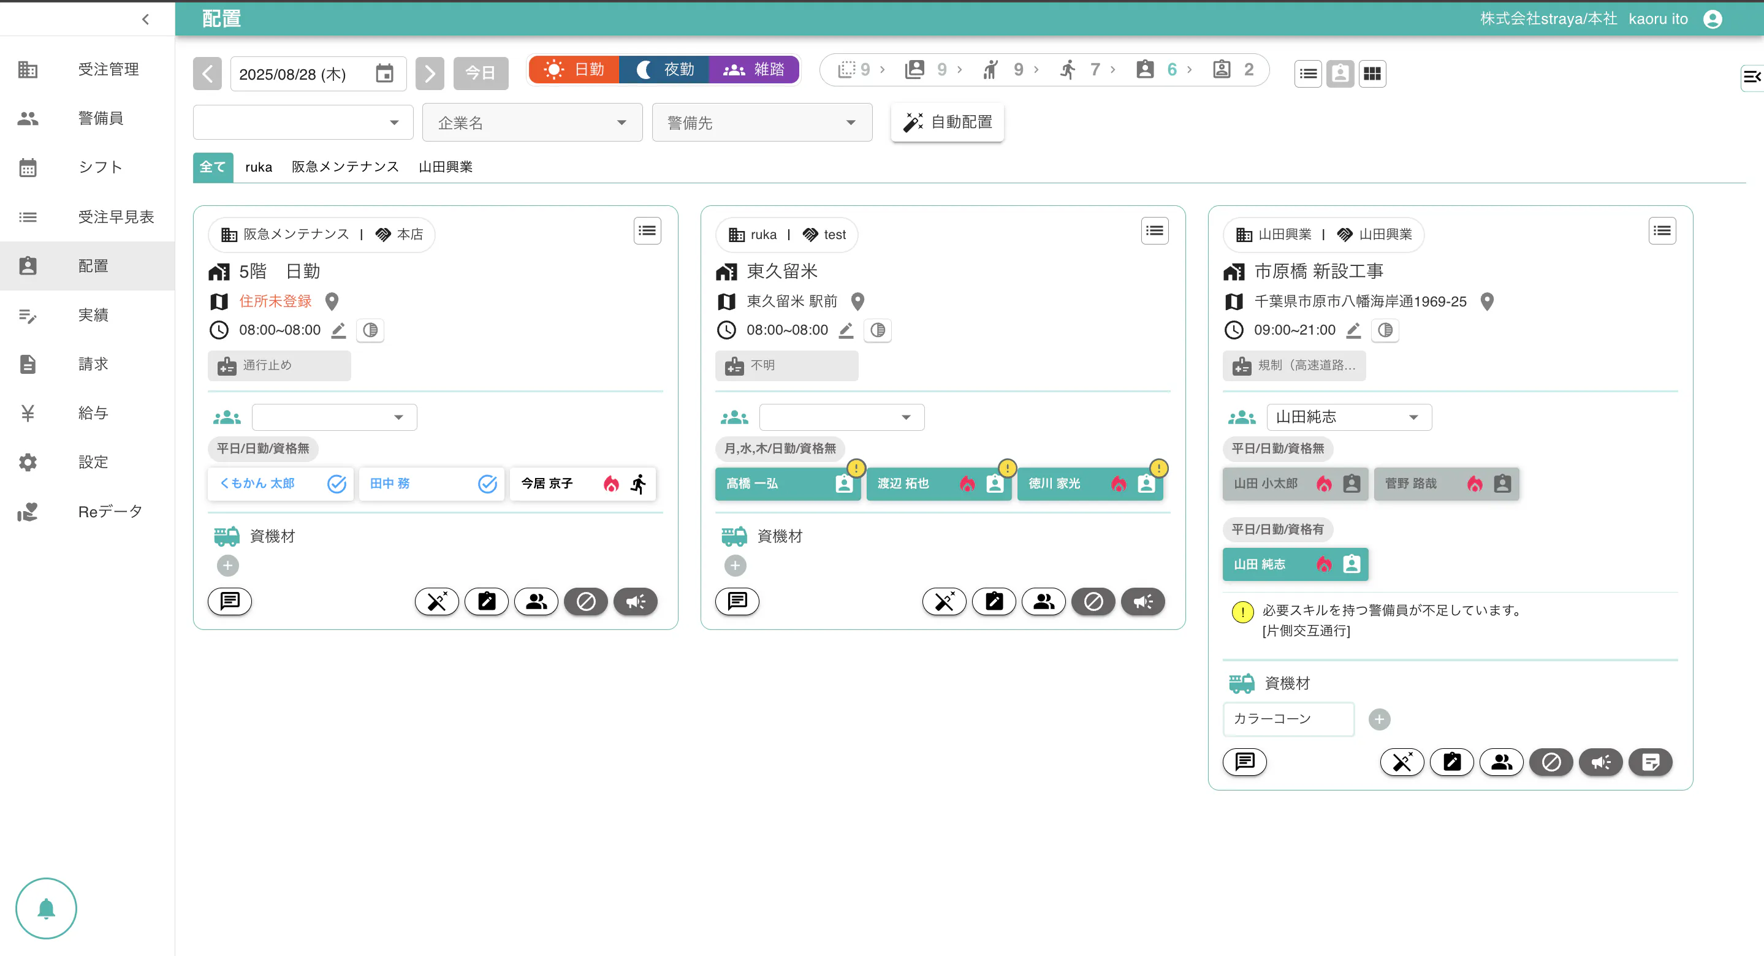Open comment icon on 5階 日勤 card
Image resolution: width=1764 pixels, height=956 pixels.
pos(229,601)
